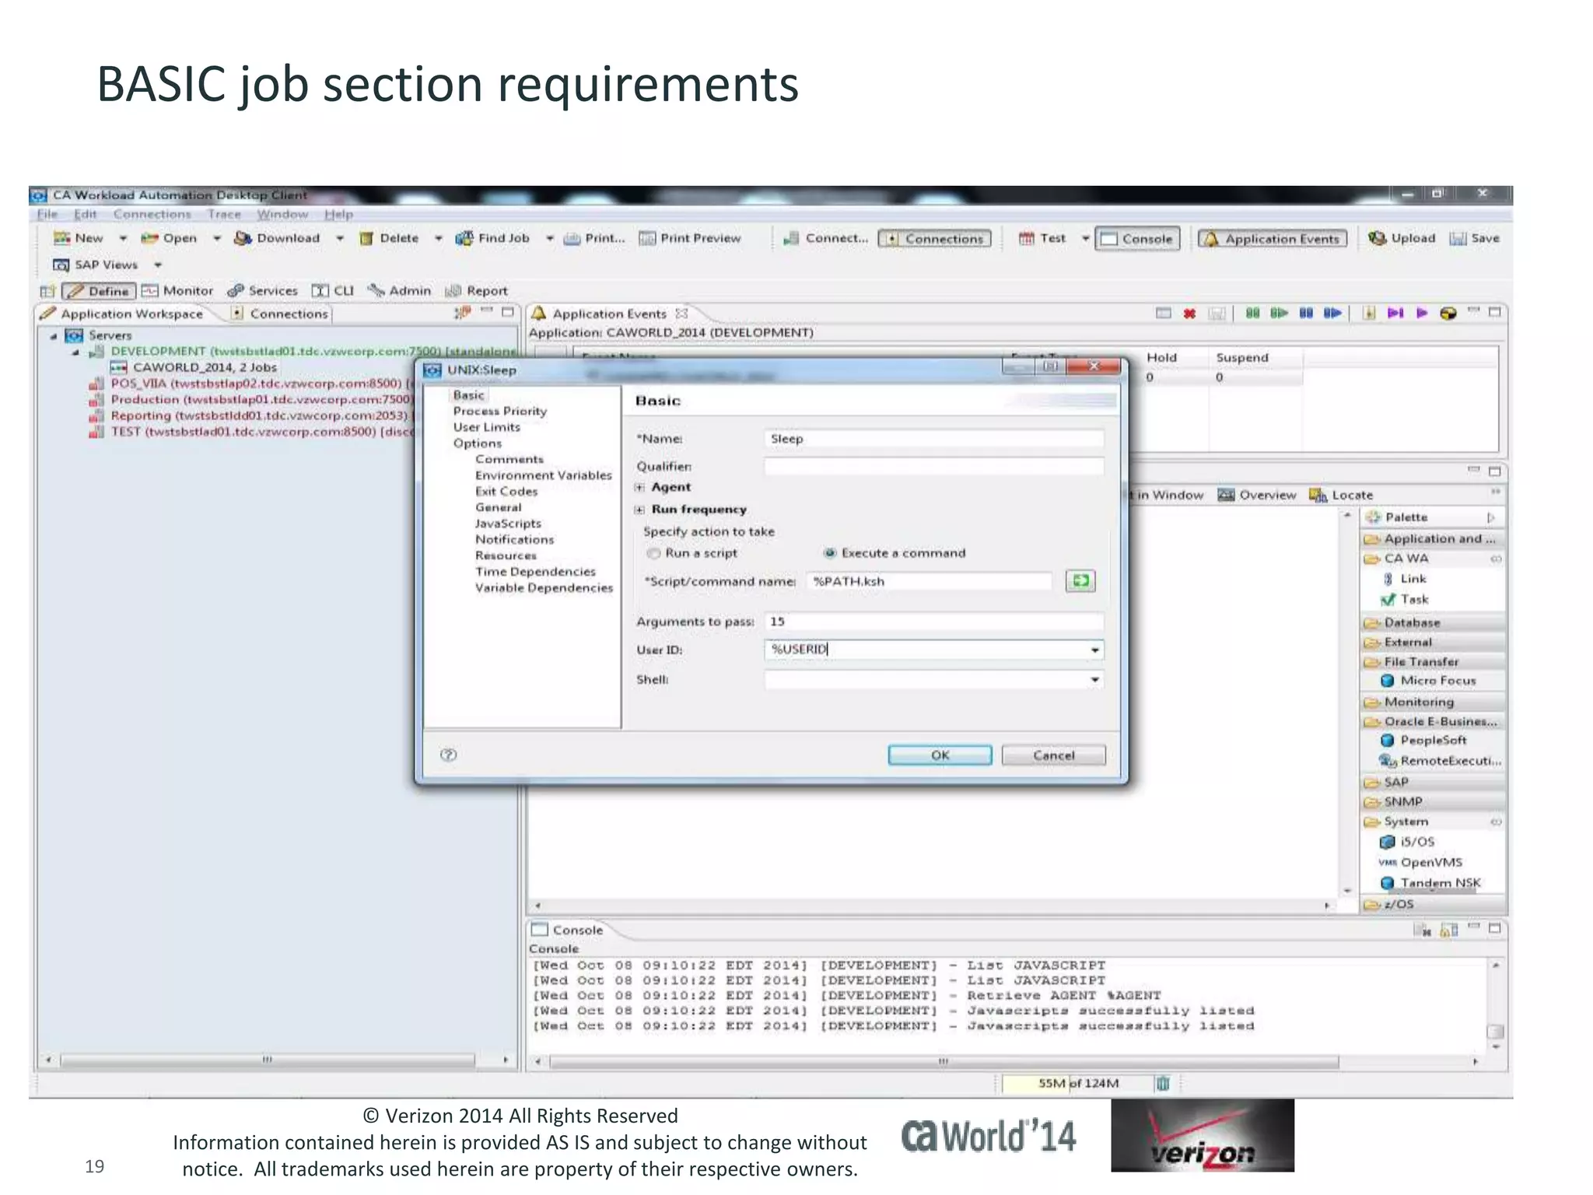Open the CLI perspective
This screenshot has width=1593, height=1195.
[x=333, y=291]
